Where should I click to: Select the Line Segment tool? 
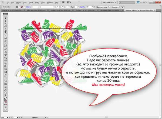pyautogui.click(x=5, y=36)
